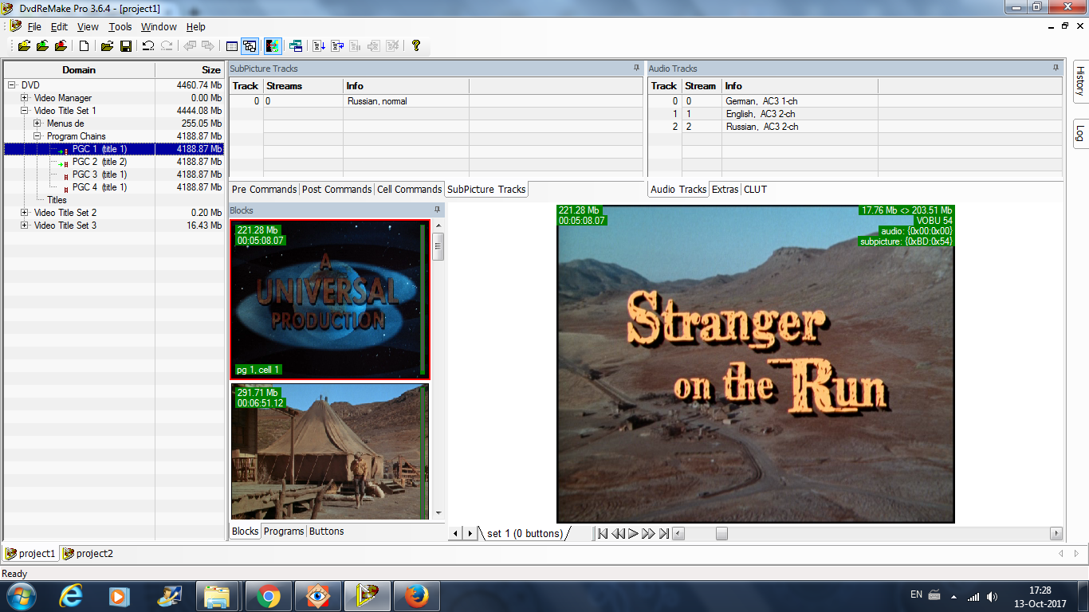Viewport: 1089px width, 612px height.
Task: Toggle pin on SubPicture Tracks panel
Action: pyautogui.click(x=636, y=69)
